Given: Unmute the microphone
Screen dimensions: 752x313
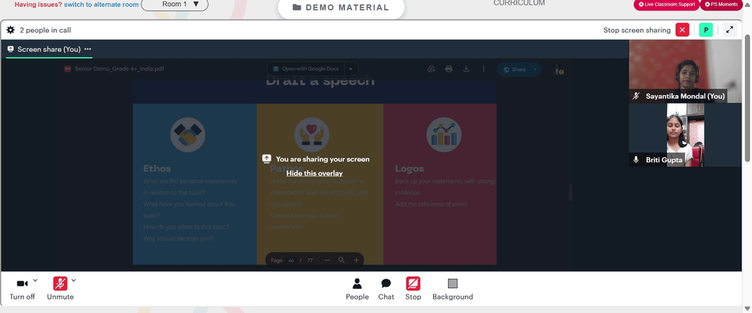Looking at the screenshot, I should (x=60, y=288).
